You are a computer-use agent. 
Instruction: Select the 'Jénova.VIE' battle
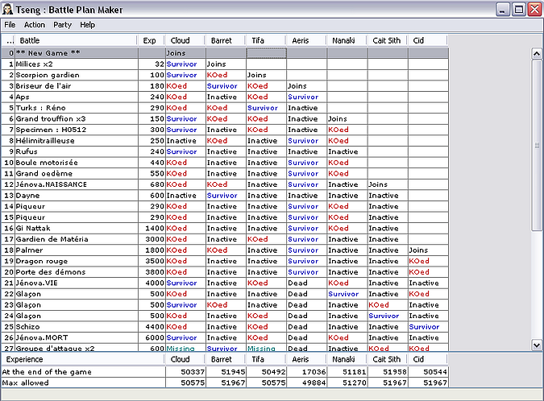click(225, 283)
